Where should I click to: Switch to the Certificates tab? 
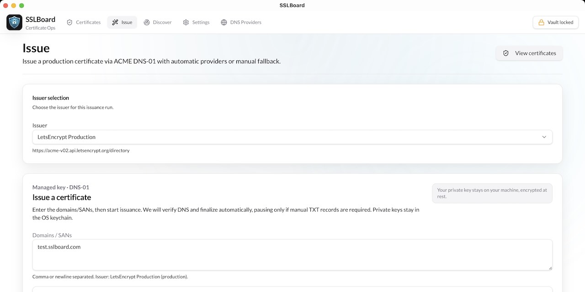tap(88, 22)
